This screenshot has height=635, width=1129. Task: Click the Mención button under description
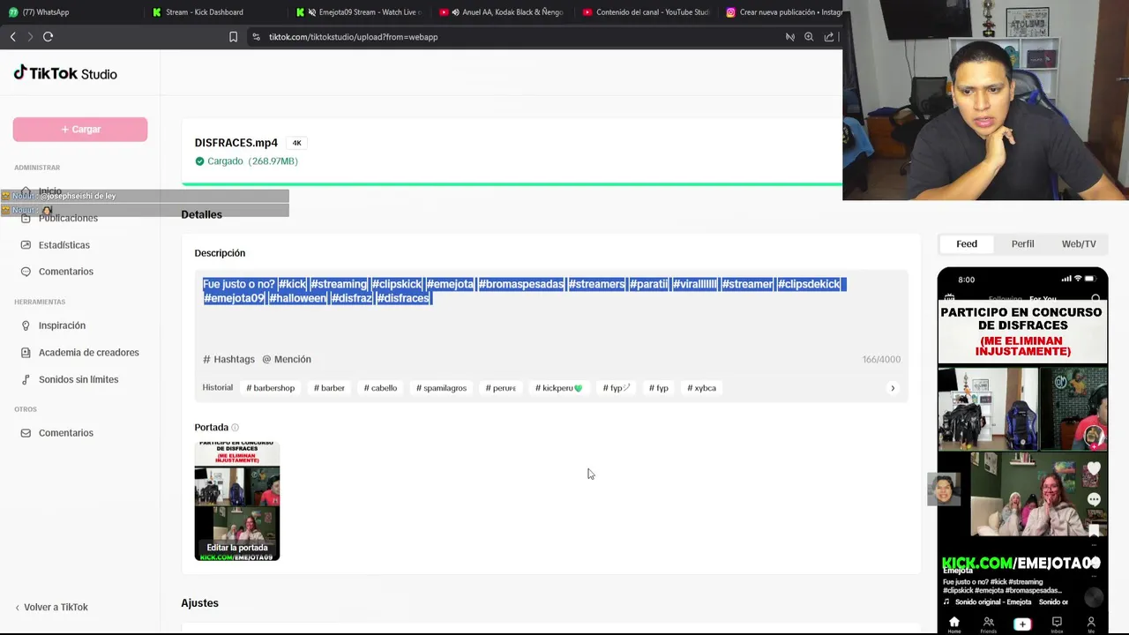click(x=287, y=360)
